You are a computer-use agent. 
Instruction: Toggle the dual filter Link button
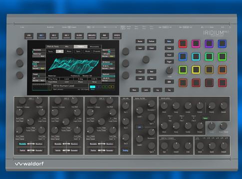tap(139, 127)
